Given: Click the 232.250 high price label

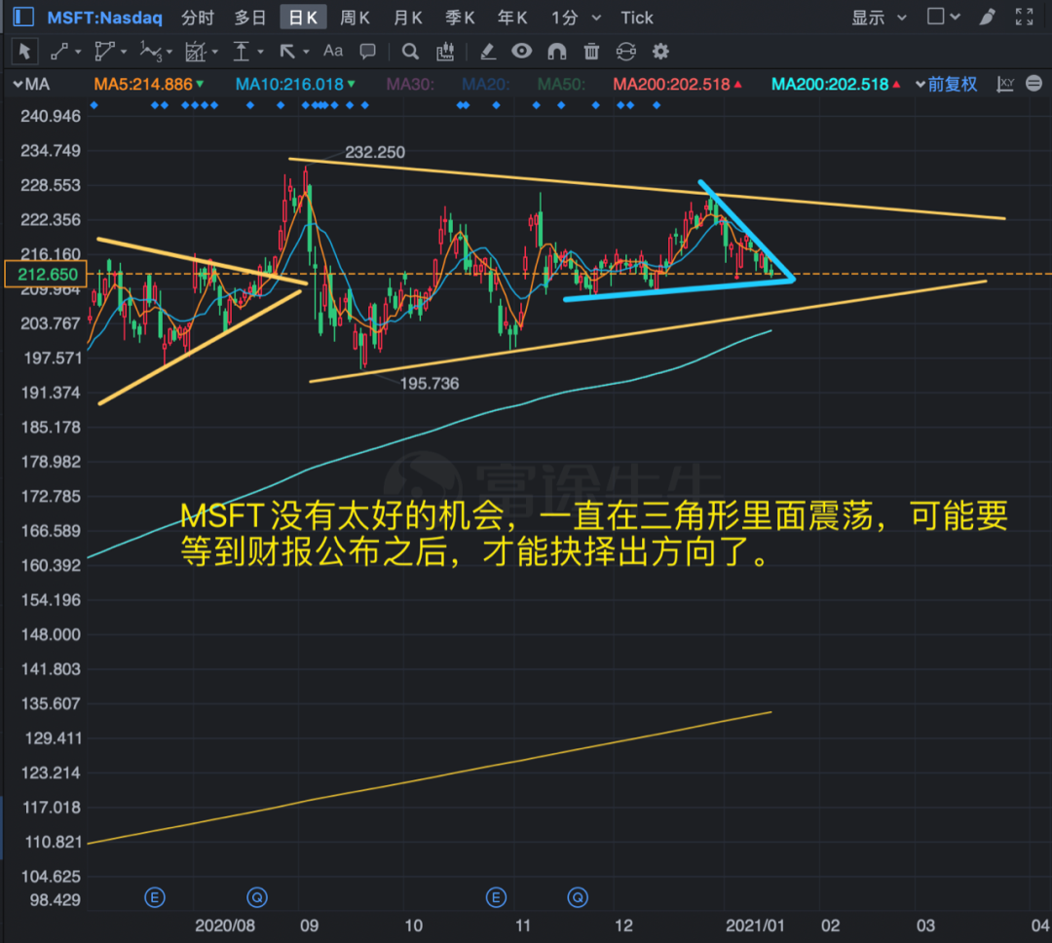Looking at the screenshot, I should (375, 152).
